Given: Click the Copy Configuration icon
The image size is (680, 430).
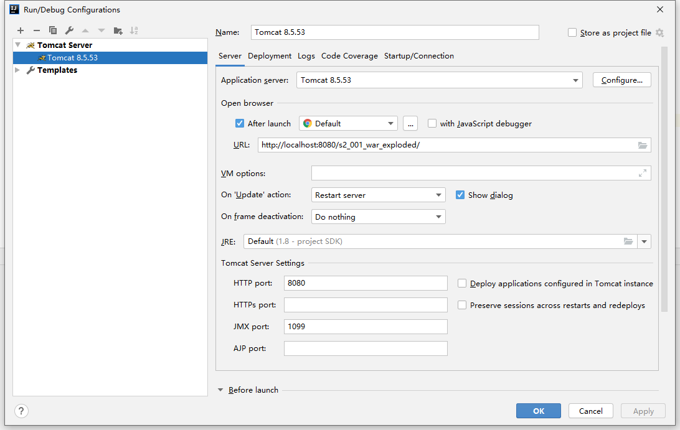Looking at the screenshot, I should pyautogui.click(x=53, y=30).
